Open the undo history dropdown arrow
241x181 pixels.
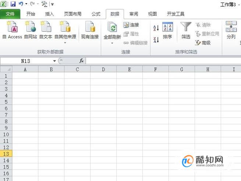(x=26, y=4)
